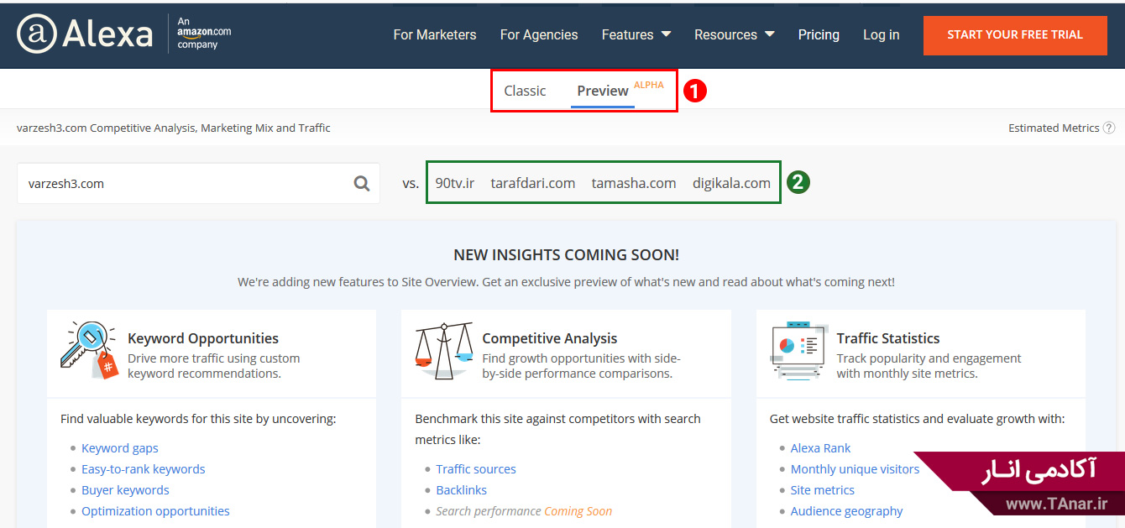This screenshot has height=528, width=1125.
Task: Click the search magnifier icon
Action: (x=362, y=183)
